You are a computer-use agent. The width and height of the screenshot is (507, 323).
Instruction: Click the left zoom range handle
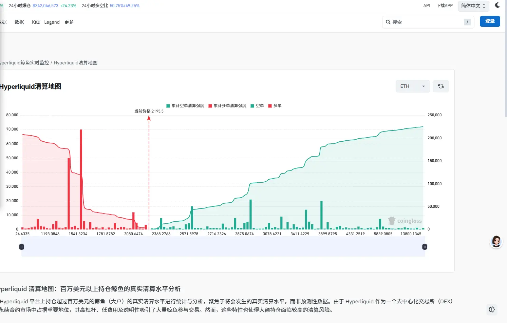(x=22, y=247)
